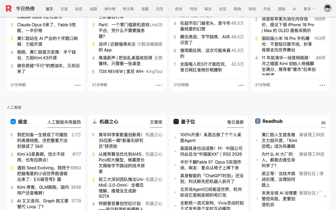Expand the 更多 dropdown in the navigation
This screenshot has width=336, height=210.
(309, 9)
